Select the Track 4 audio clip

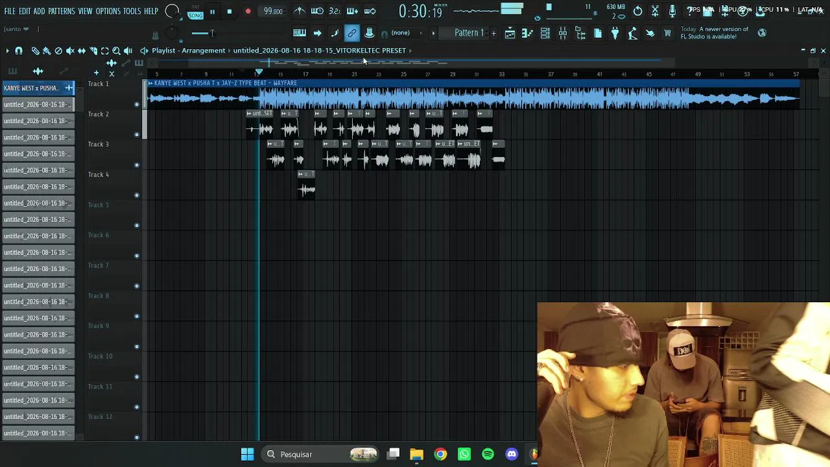click(307, 185)
